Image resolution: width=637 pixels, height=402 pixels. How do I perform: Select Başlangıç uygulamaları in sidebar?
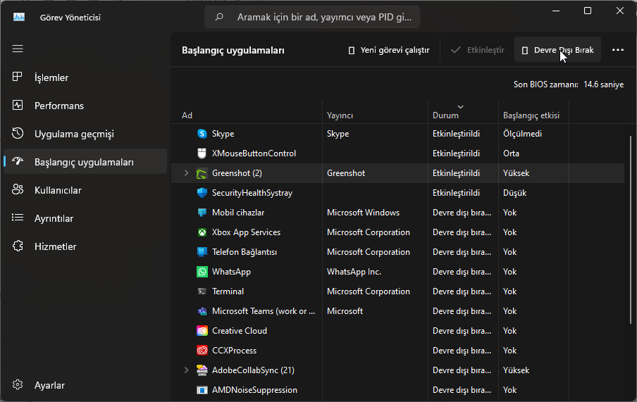(85, 162)
